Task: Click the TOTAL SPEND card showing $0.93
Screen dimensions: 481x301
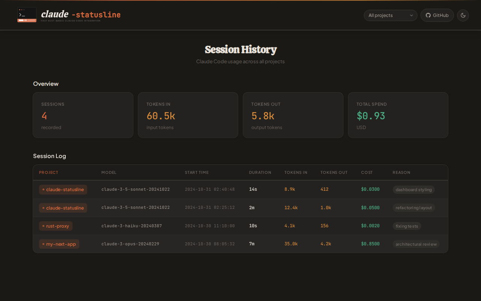Action: click(398, 115)
